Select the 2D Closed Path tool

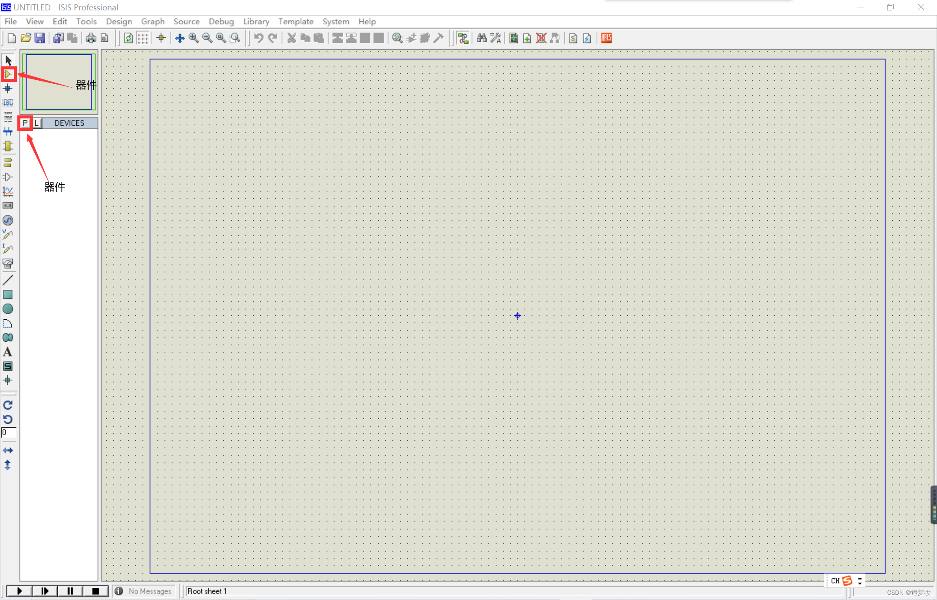pos(8,338)
